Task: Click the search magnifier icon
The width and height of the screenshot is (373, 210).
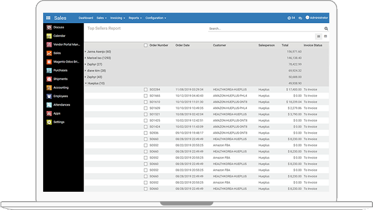Action: tap(326, 29)
